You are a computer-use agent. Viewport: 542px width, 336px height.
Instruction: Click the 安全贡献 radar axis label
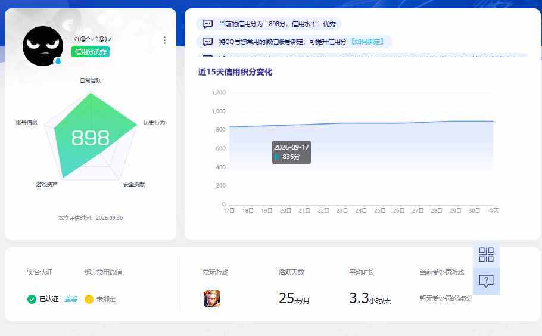tap(134, 185)
